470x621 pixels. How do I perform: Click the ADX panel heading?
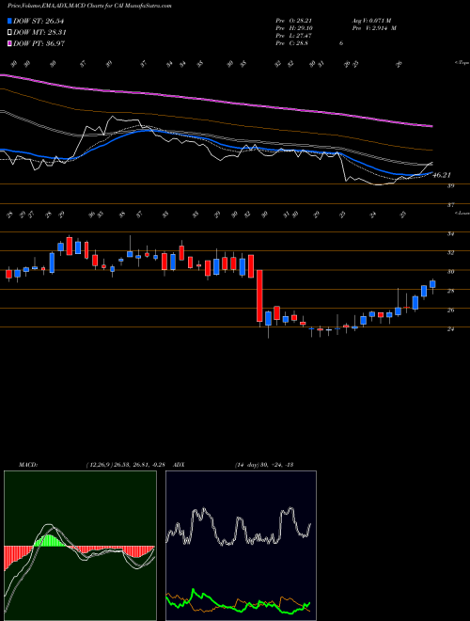click(x=179, y=465)
